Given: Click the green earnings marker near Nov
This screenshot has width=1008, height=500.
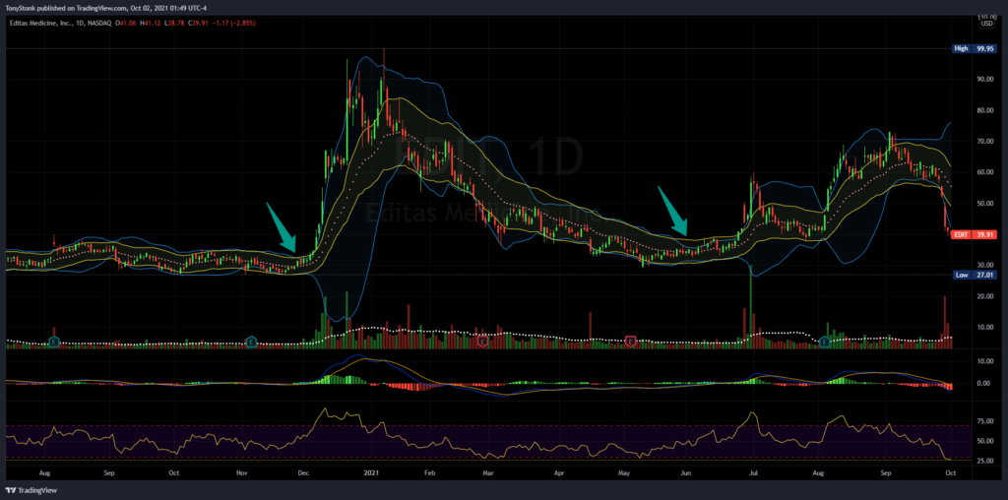Looking at the screenshot, I should [251, 343].
